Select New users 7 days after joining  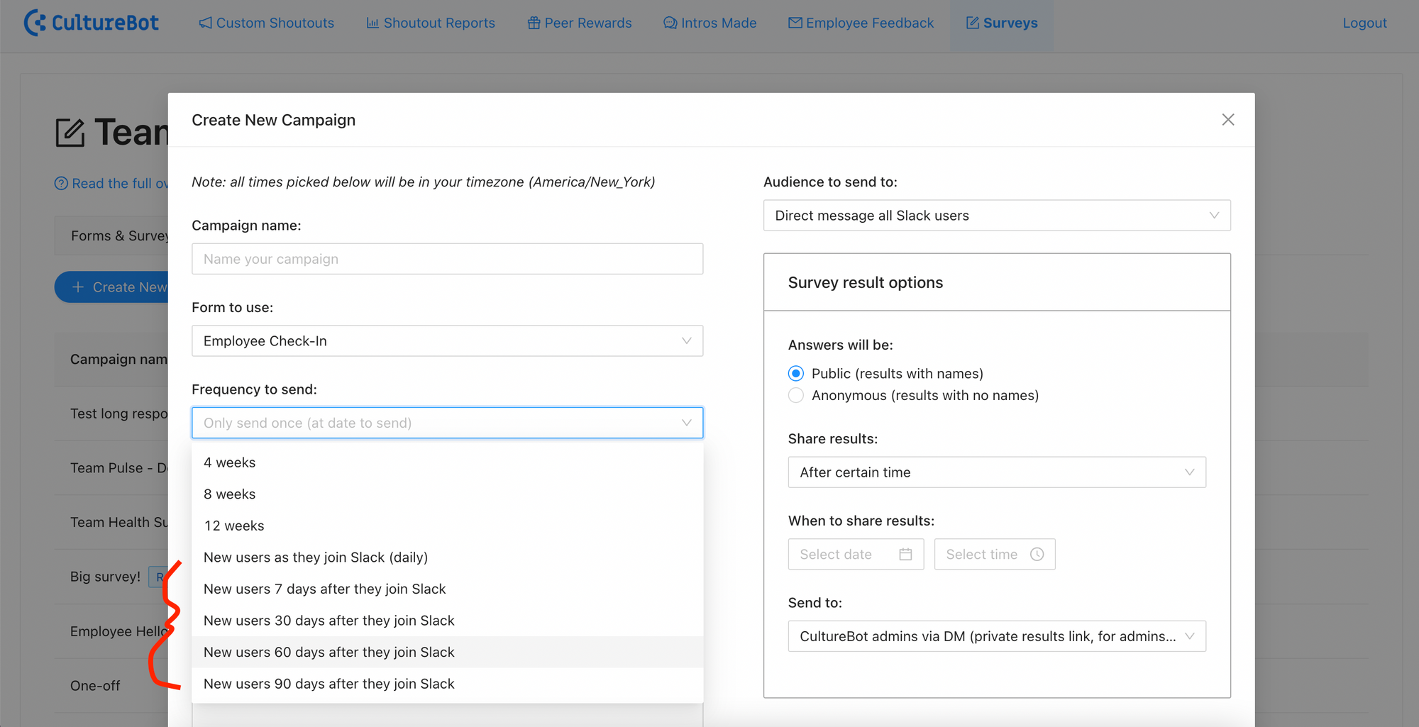click(447, 589)
